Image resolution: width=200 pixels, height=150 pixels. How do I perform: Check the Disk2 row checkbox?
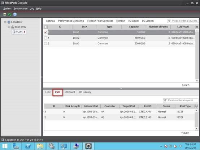click(x=45, y=38)
